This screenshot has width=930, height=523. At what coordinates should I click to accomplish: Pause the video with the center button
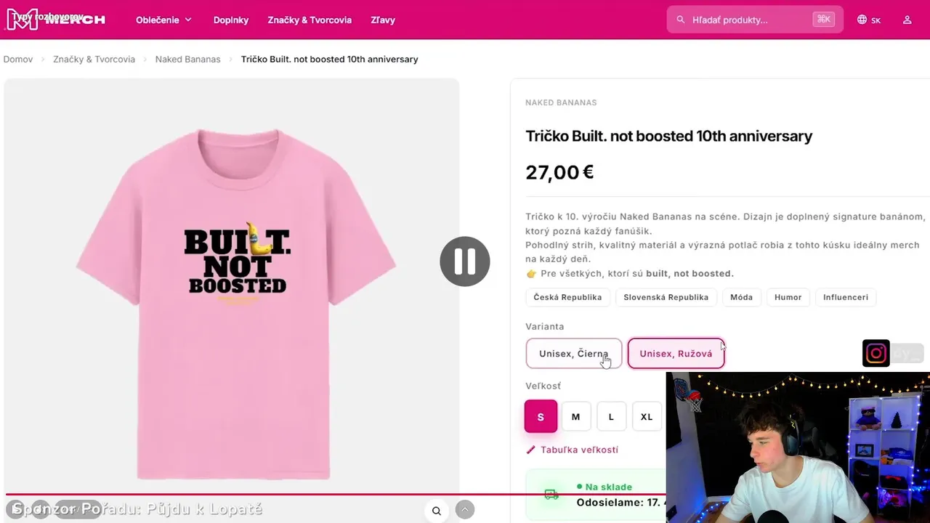pyautogui.click(x=465, y=261)
